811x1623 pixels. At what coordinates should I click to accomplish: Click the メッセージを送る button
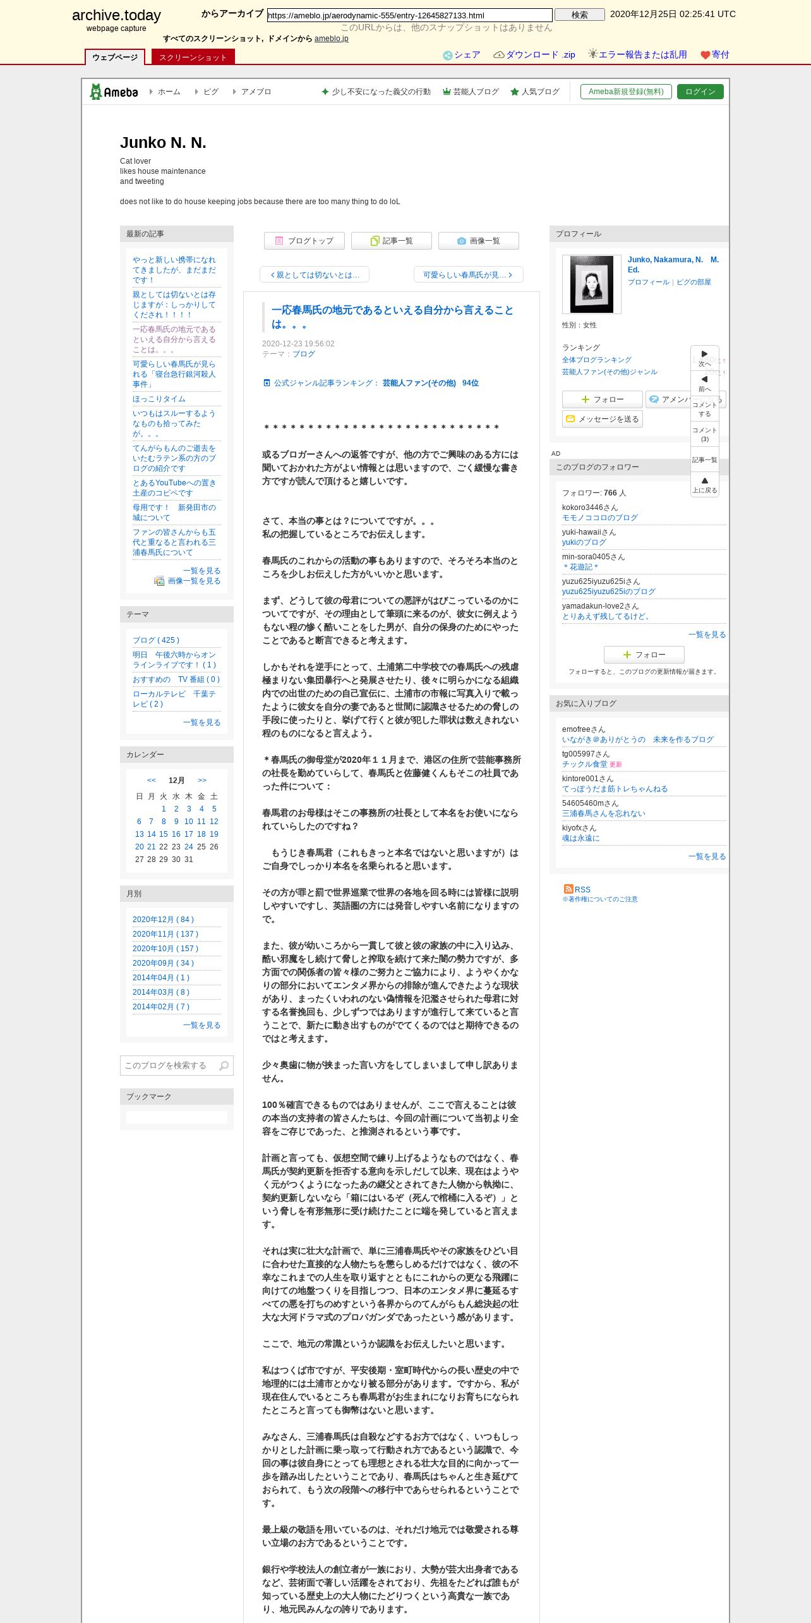pos(603,419)
